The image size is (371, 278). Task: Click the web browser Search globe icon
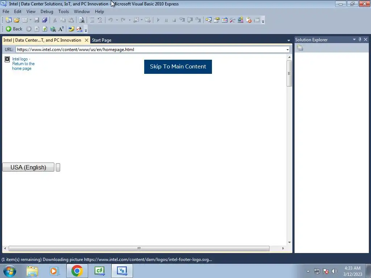[x=53, y=29]
